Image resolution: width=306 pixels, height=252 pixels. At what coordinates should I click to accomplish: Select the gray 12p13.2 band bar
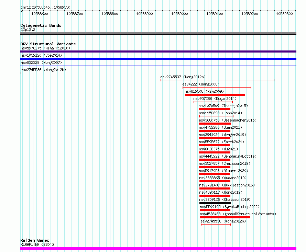(158, 33)
